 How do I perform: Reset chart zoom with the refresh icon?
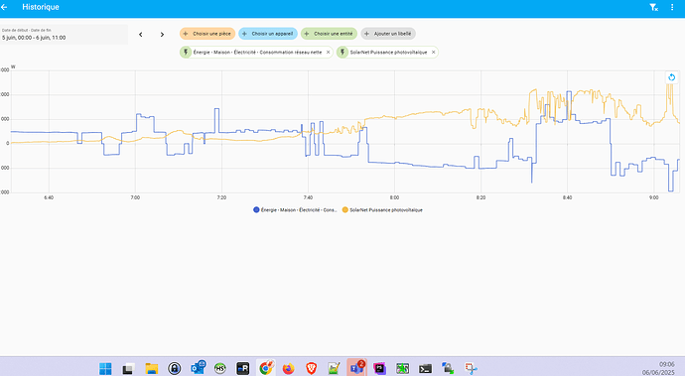point(672,77)
